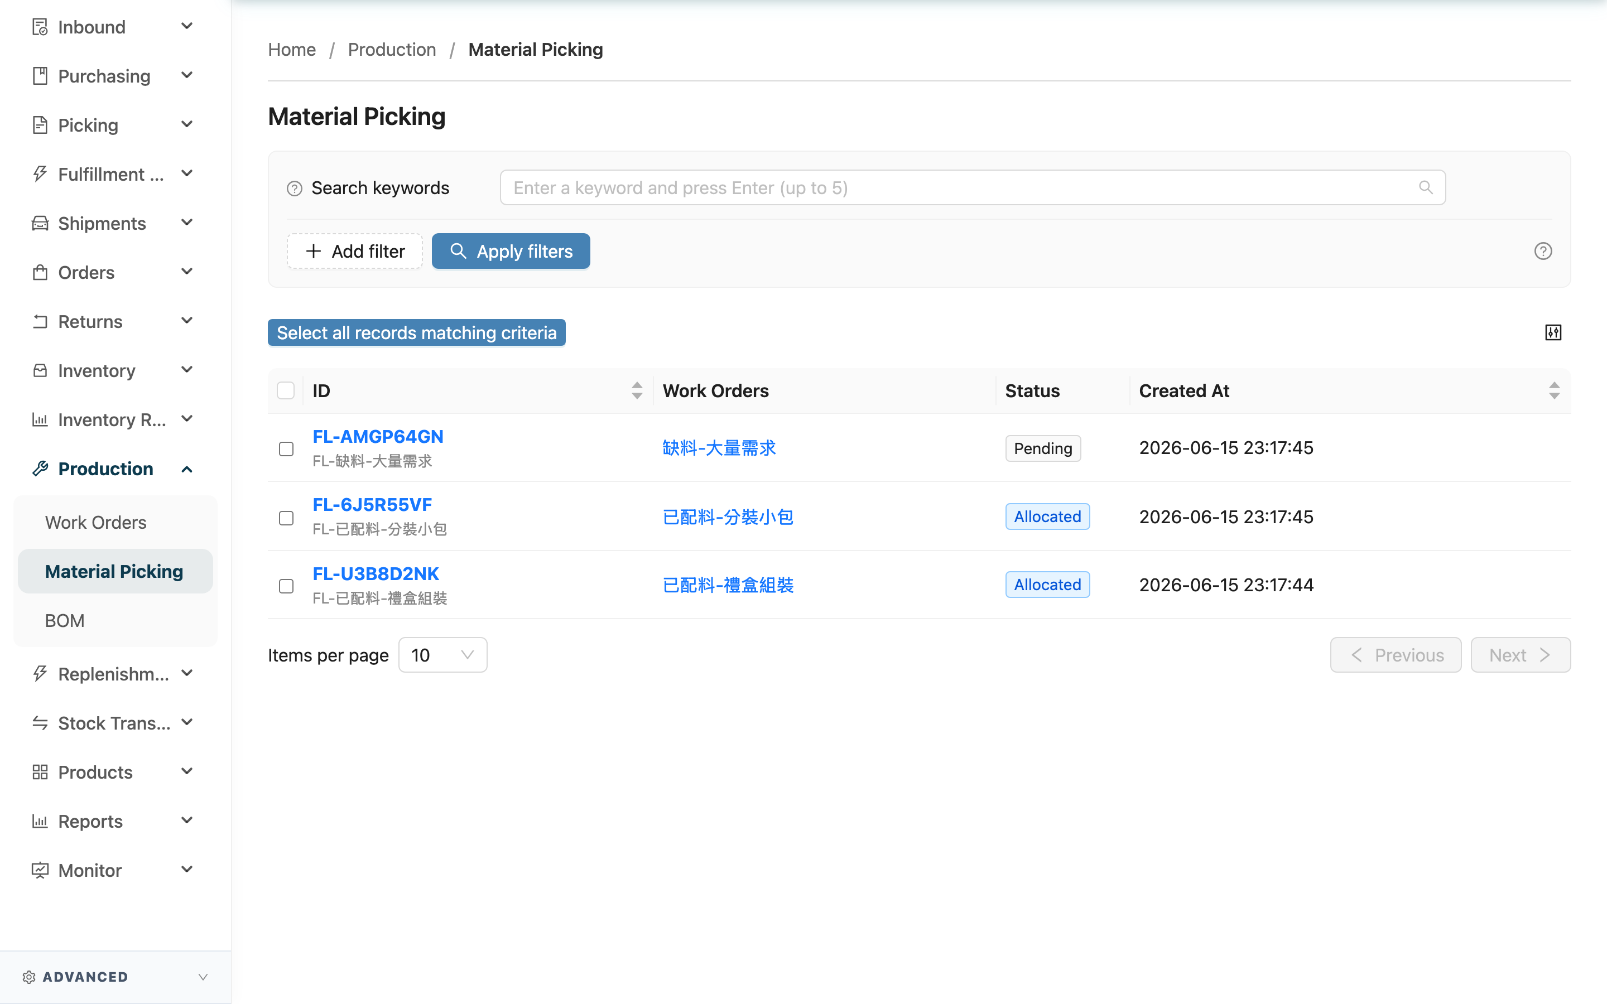Expand the Purchasing menu chevron
Image resolution: width=1607 pixels, height=1004 pixels.
187,76
